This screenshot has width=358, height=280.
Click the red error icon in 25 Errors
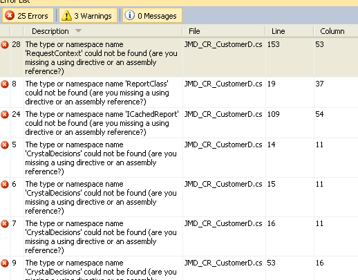coord(10,15)
